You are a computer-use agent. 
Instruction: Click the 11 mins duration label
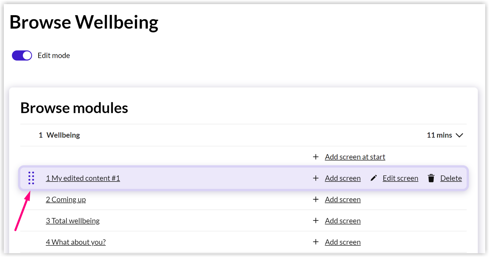click(x=439, y=135)
